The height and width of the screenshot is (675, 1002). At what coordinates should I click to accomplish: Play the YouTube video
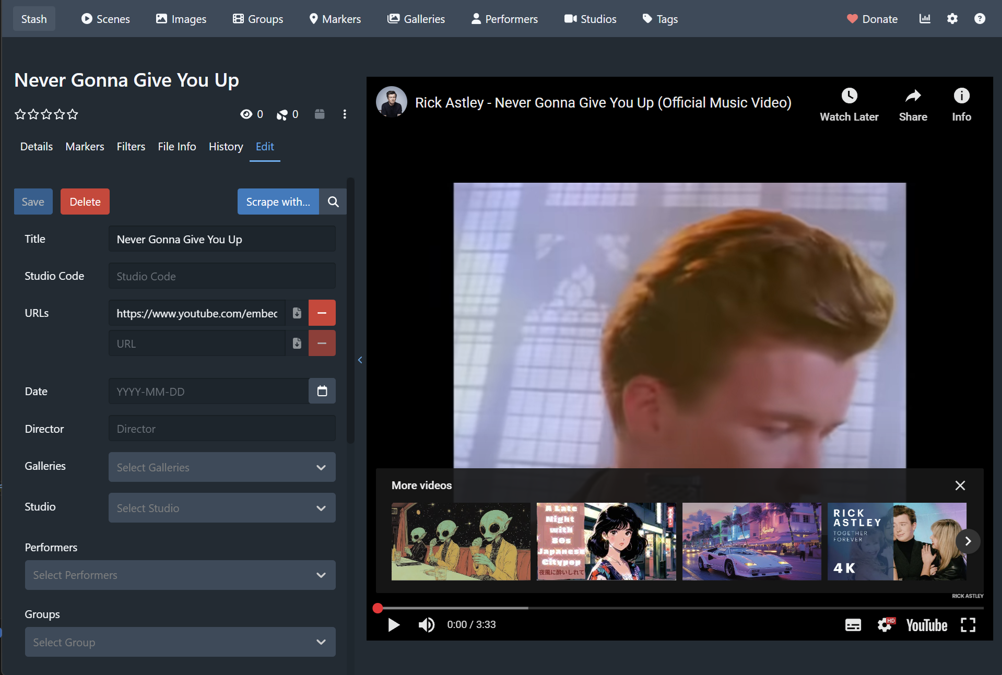point(394,625)
